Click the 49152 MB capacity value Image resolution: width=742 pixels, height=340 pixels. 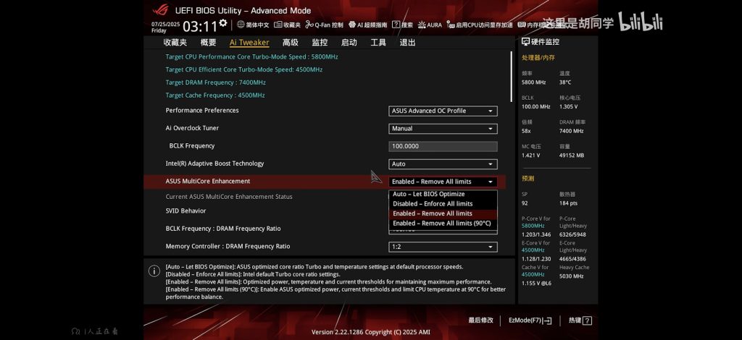[572, 156]
